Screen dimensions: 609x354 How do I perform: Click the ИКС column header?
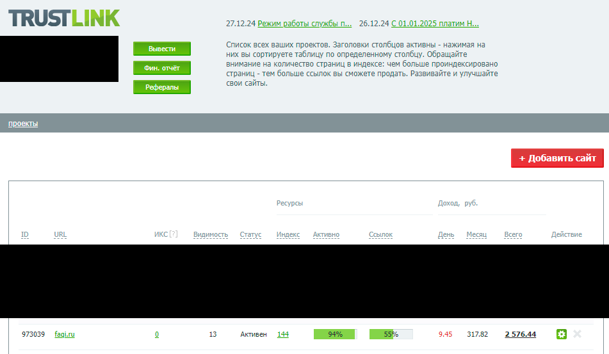pos(161,234)
